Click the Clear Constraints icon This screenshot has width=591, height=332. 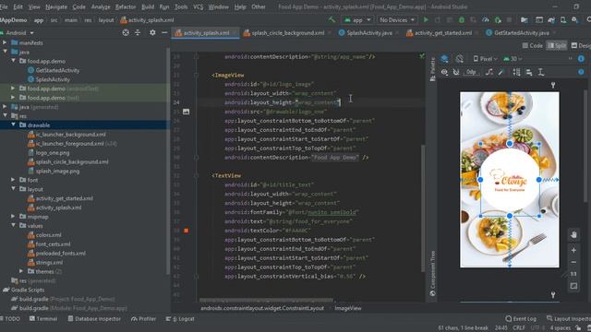point(489,72)
